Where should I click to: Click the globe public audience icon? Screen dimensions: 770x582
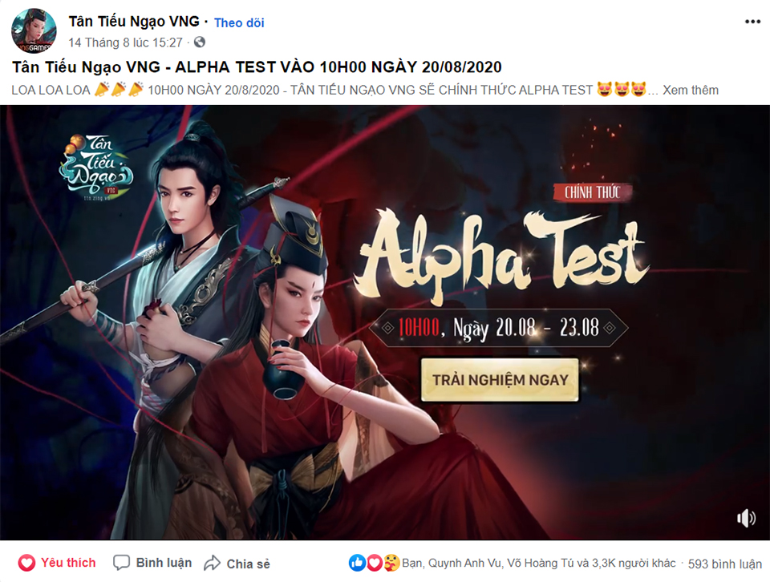200,42
